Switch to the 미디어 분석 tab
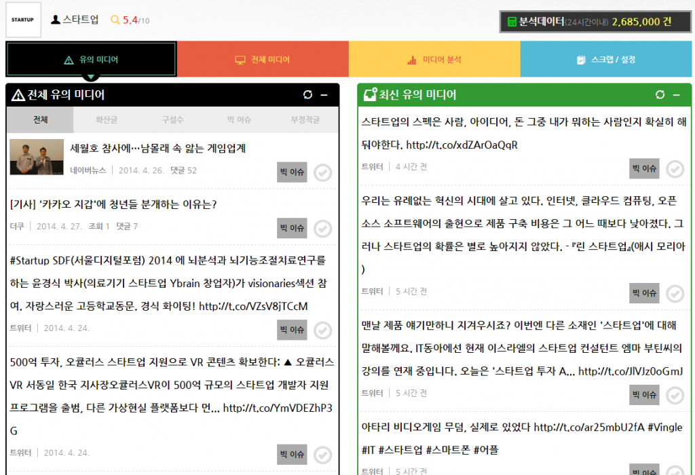The width and height of the screenshot is (695, 475). tap(434, 60)
